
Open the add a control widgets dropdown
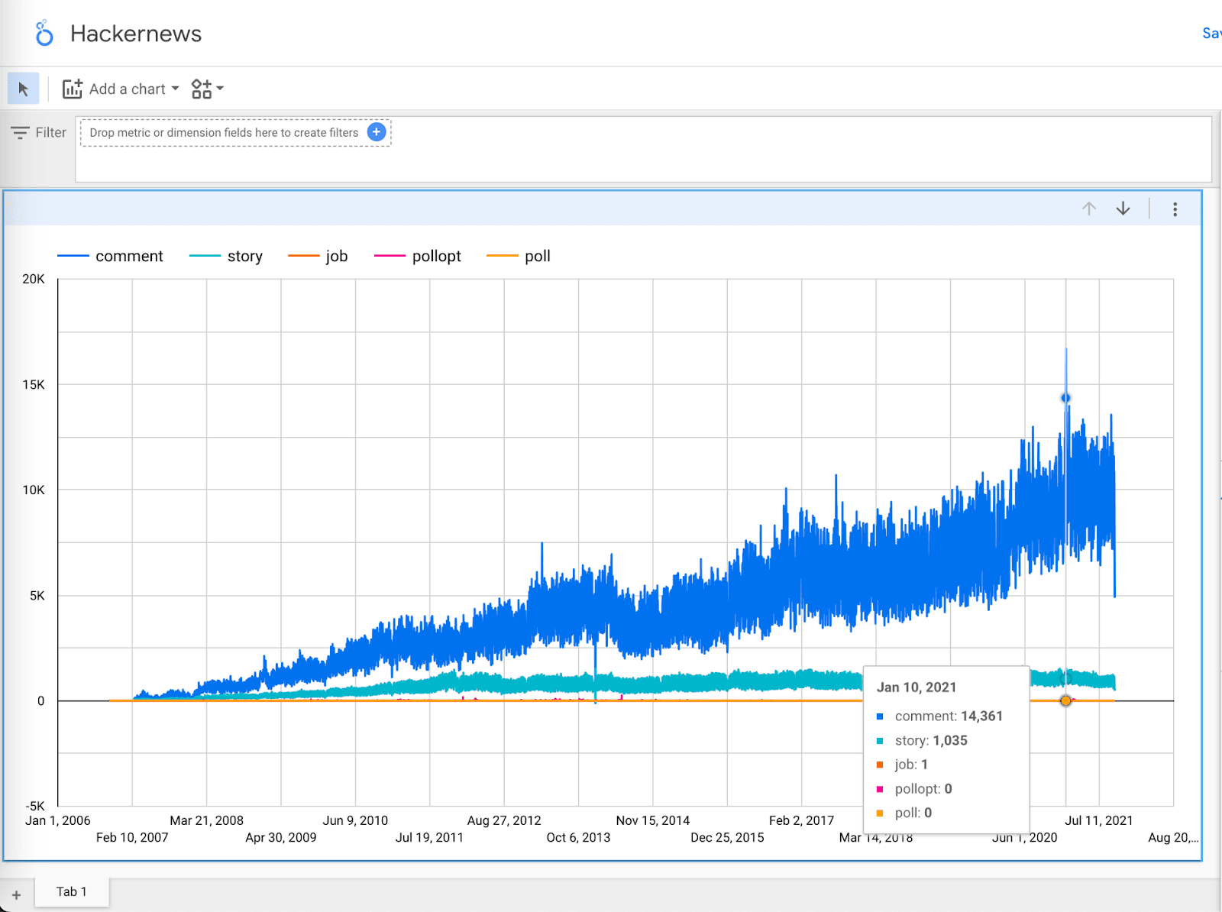click(206, 89)
